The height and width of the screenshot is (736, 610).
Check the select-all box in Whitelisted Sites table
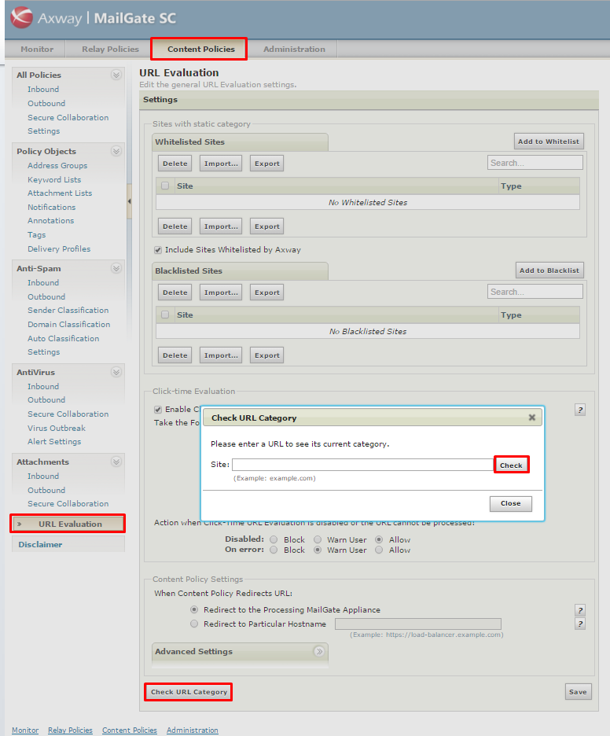[x=165, y=186]
